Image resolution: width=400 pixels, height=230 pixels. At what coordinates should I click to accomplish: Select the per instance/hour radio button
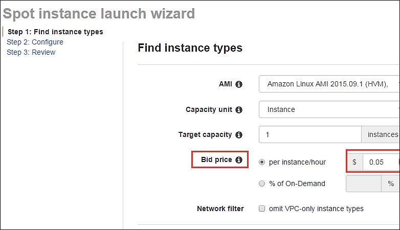coord(262,162)
